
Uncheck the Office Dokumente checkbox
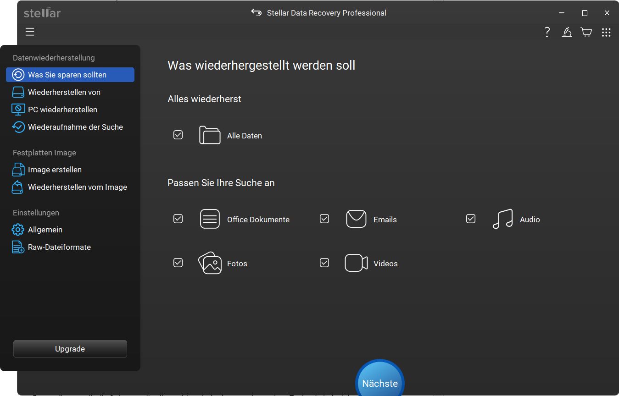tap(178, 219)
